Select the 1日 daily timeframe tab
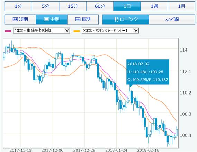Screen dimensions: 197x152 pyautogui.click(x=127, y=6)
